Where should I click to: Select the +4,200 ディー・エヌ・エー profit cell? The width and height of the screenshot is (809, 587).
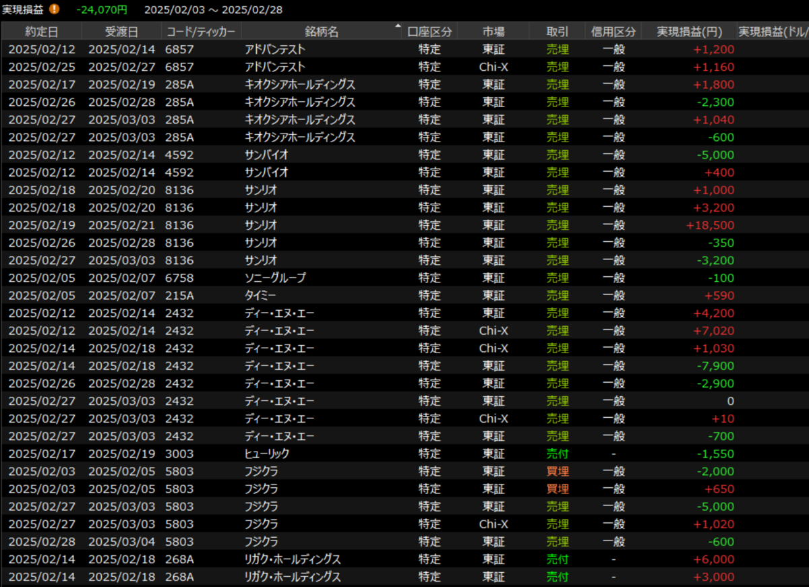click(x=713, y=313)
